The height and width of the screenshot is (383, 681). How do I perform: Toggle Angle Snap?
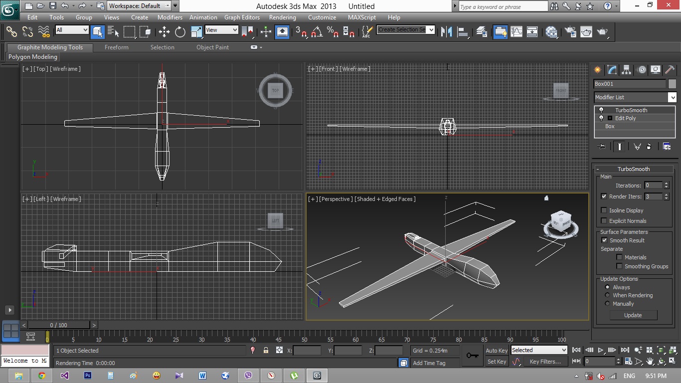click(x=317, y=31)
